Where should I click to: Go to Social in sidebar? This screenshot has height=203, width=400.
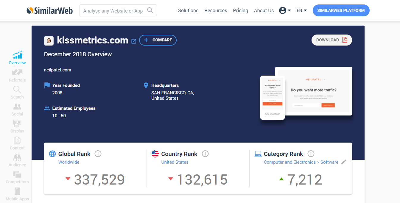point(17,110)
